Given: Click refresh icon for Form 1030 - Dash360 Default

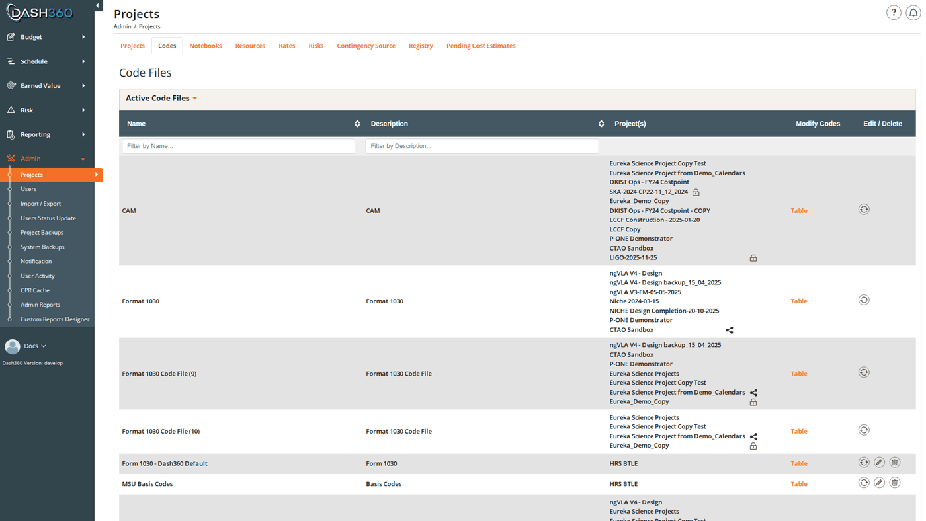Looking at the screenshot, I should click(x=864, y=462).
